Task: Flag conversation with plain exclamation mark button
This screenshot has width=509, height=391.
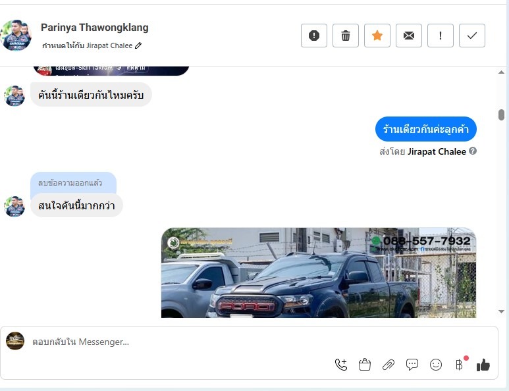Action: [440, 36]
